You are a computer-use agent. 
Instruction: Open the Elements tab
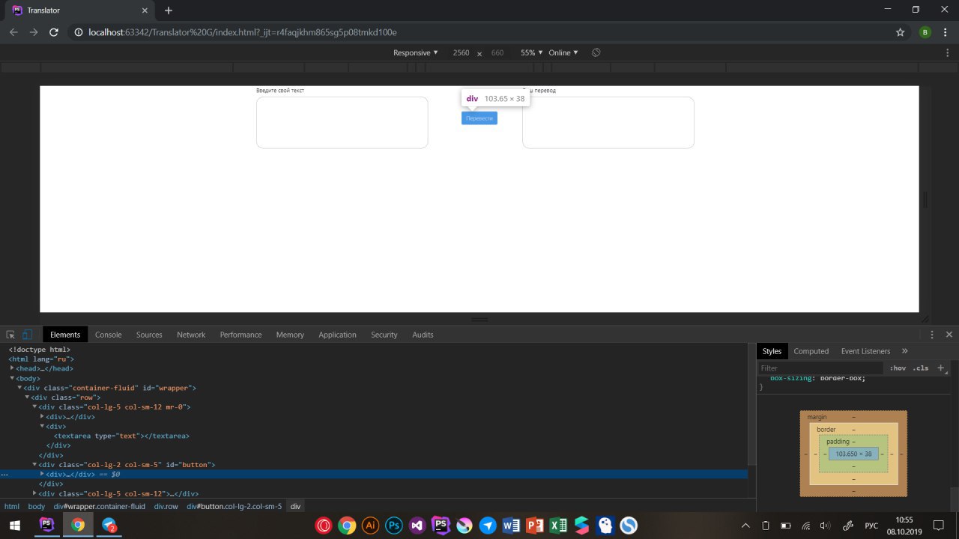65,335
